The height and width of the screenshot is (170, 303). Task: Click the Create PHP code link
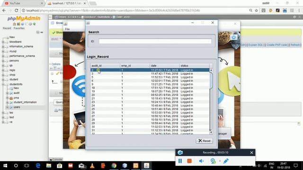coord(276,45)
